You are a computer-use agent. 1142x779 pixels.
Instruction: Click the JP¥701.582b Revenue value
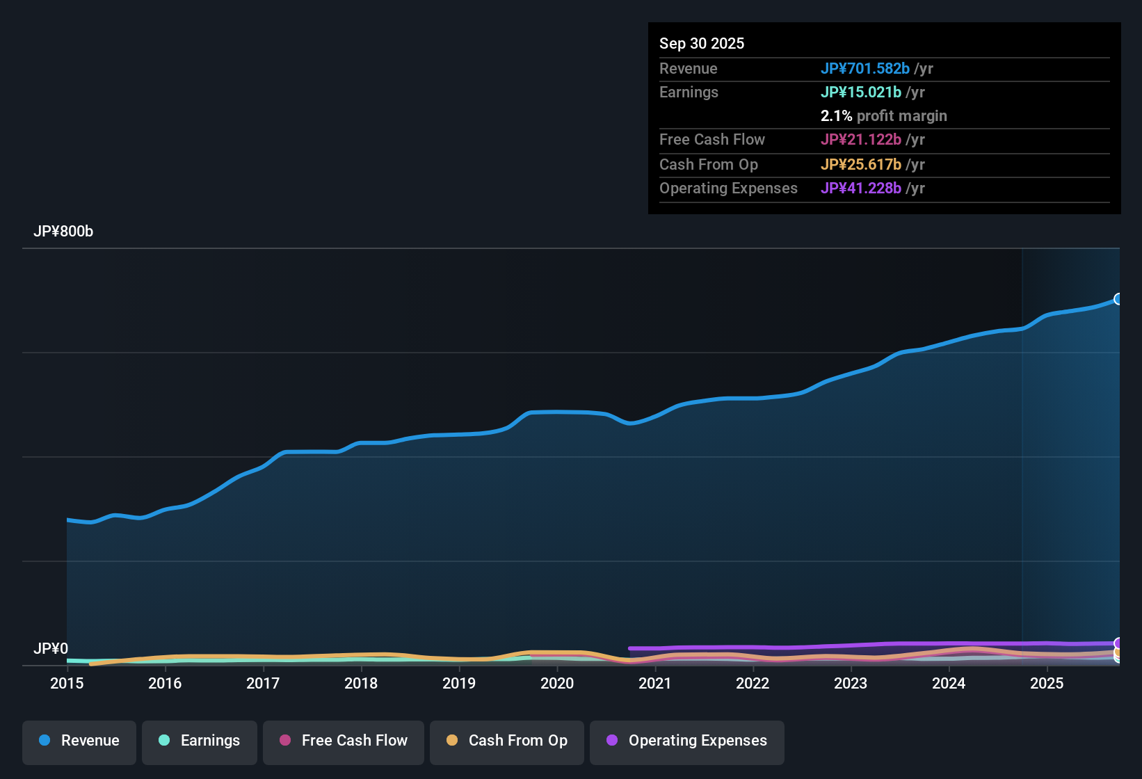point(866,69)
